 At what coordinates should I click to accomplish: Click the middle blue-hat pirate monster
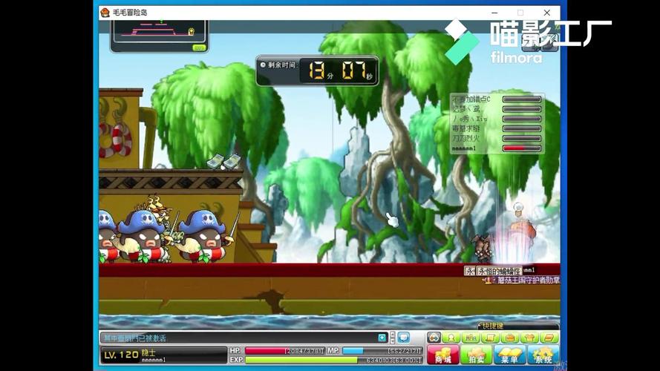[x=142, y=236]
